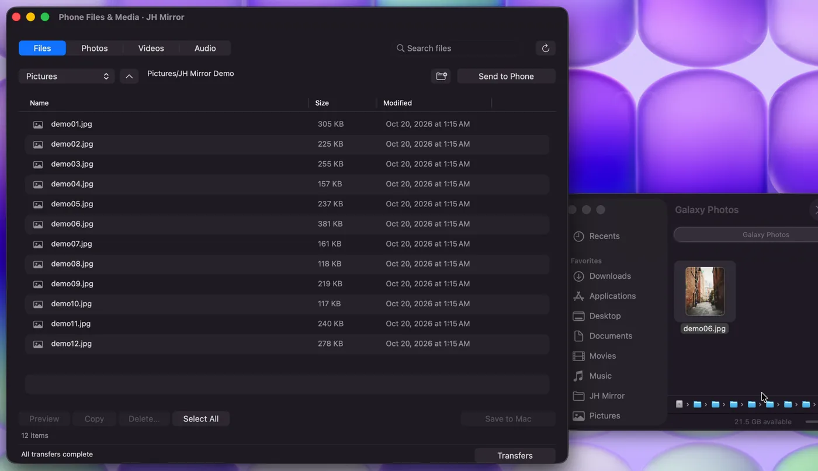Select the demo11.jpg file row
The image size is (818, 471).
pos(287,324)
